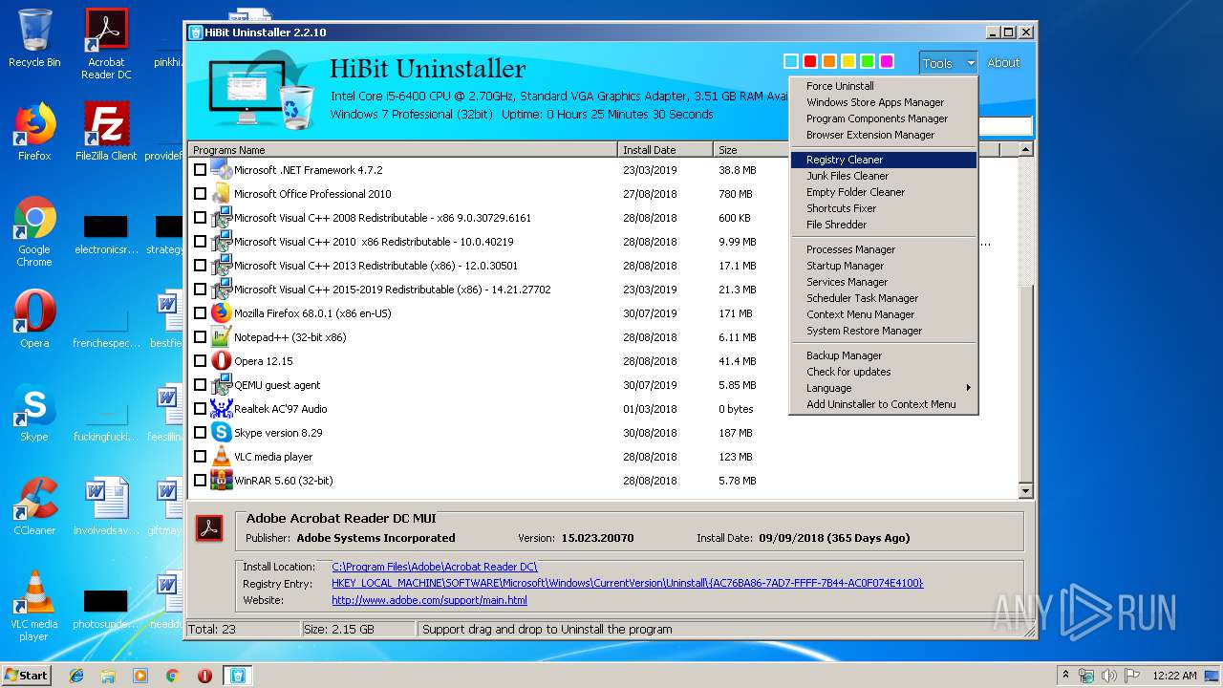This screenshot has width=1223, height=688.
Task: Open the File Shredder tool
Action: (x=884, y=225)
